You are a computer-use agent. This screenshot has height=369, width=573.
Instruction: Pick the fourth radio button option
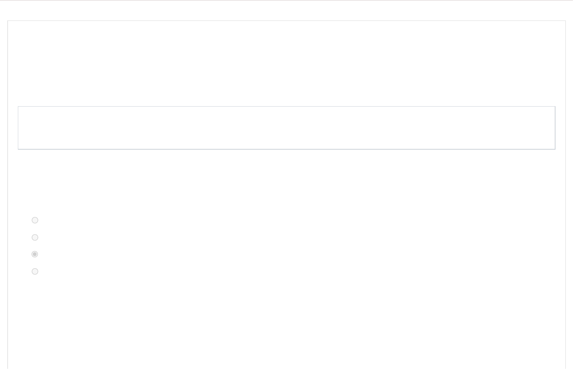click(35, 272)
